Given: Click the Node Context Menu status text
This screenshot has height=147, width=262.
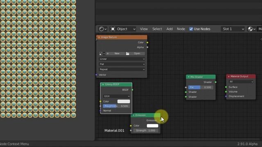Looking at the screenshot, I should (x=14, y=144).
